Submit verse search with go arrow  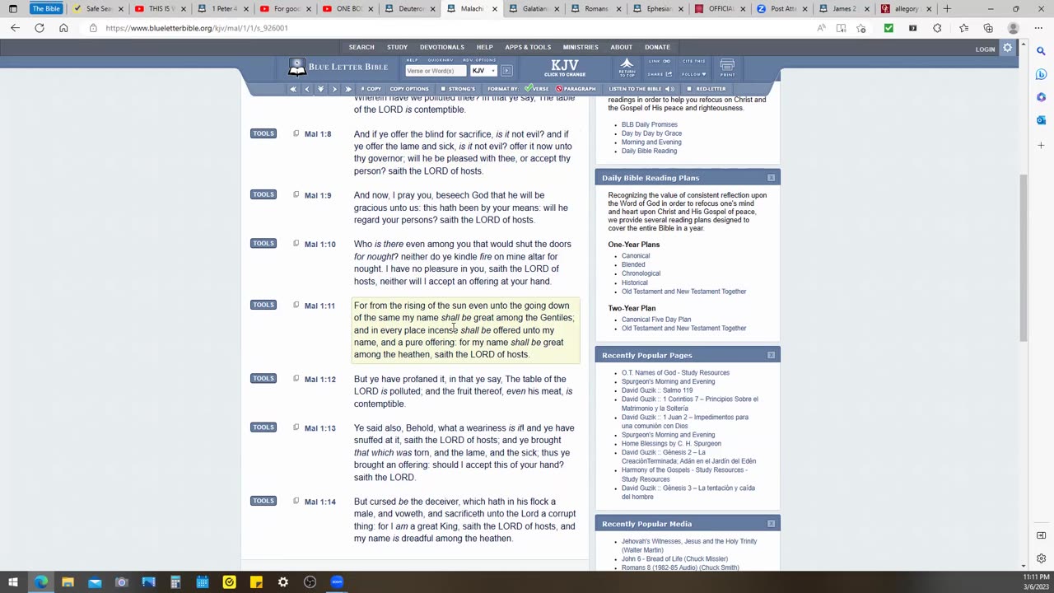(506, 71)
